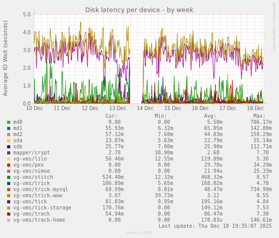Click the 5.0 y-axis label
This screenshot has width=279, height=238.
(27, 14)
